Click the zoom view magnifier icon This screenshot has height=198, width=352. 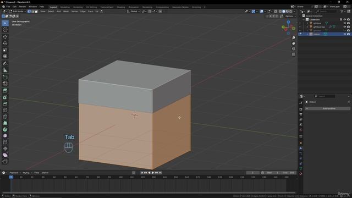(x=293, y=38)
